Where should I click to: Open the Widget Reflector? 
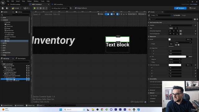point(81,8)
